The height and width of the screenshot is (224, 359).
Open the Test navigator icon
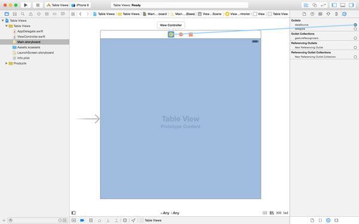coord(39,14)
